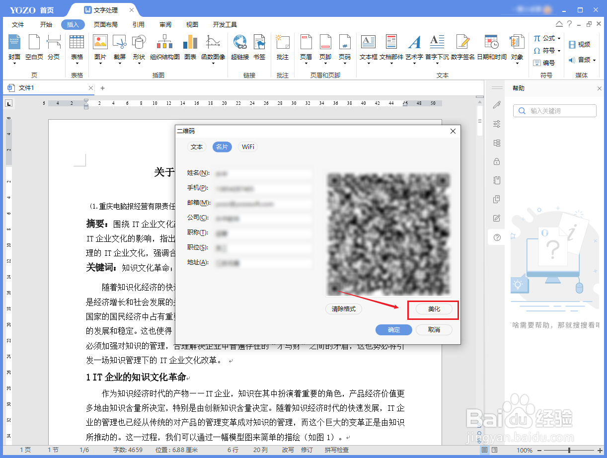Click the pencil edit icon in sidebar
Screen dimensions: 607x458
pos(497,105)
